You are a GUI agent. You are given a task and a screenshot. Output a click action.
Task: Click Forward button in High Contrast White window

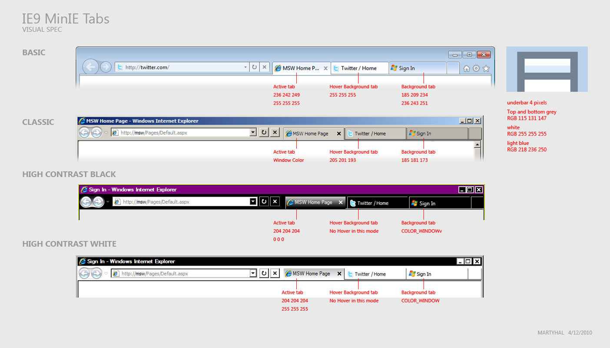(96, 273)
